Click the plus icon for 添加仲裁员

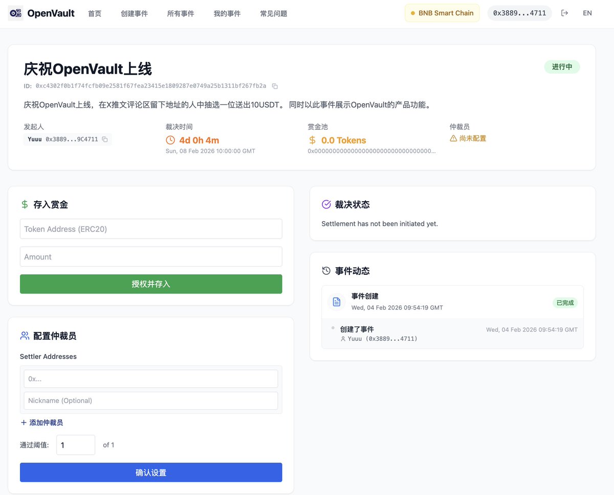point(24,422)
